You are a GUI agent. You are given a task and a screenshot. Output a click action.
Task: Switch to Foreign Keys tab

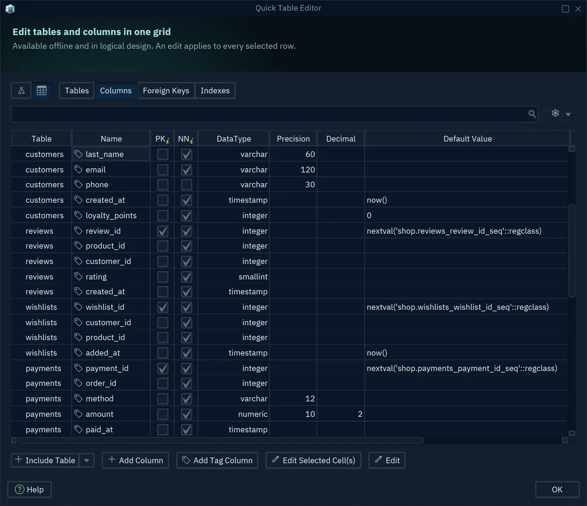[x=166, y=90]
